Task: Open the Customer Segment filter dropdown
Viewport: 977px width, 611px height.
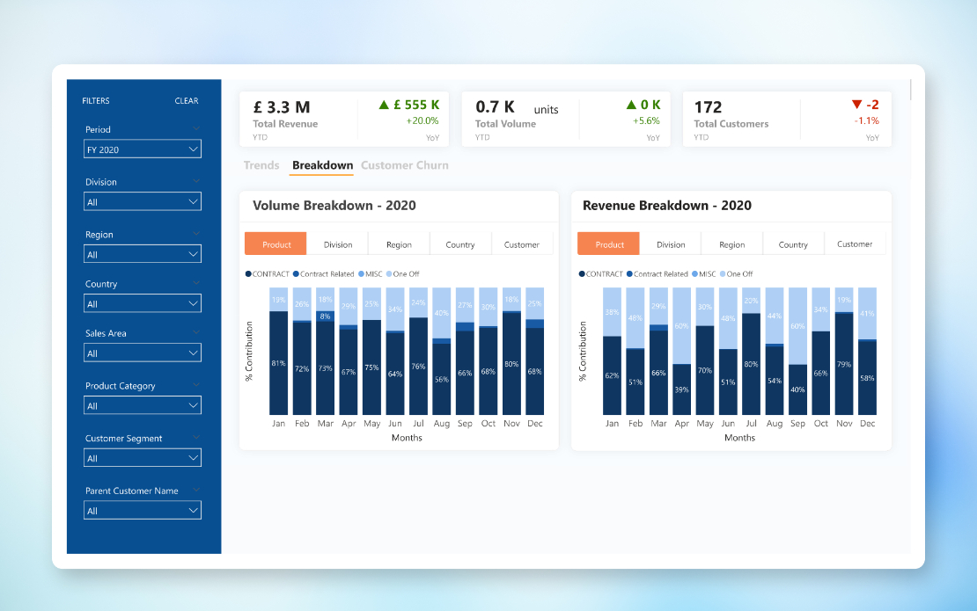Action: click(142, 458)
